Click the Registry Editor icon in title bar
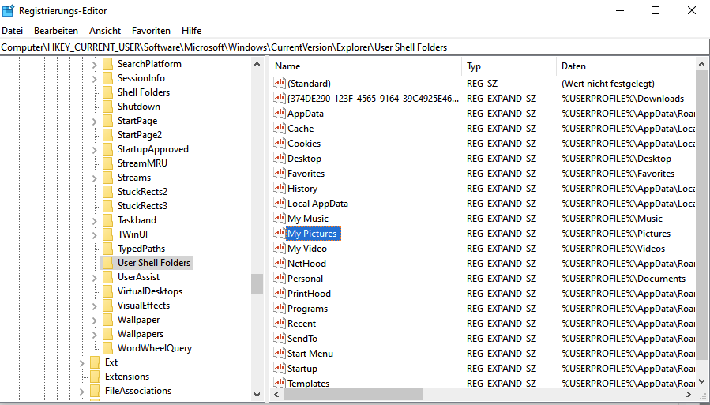Image resolution: width=710 pixels, height=405 pixels. (8, 10)
